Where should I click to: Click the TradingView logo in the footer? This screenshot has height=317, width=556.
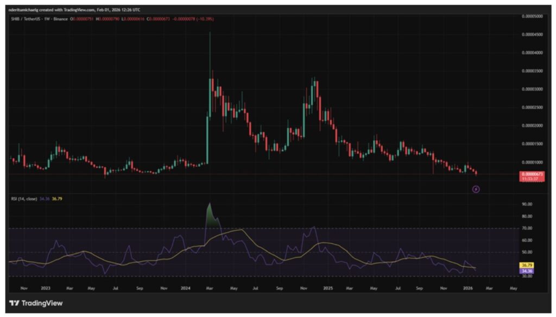[36, 303]
